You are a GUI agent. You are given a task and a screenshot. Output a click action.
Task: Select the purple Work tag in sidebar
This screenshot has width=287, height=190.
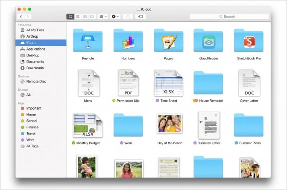click(41, 140)
